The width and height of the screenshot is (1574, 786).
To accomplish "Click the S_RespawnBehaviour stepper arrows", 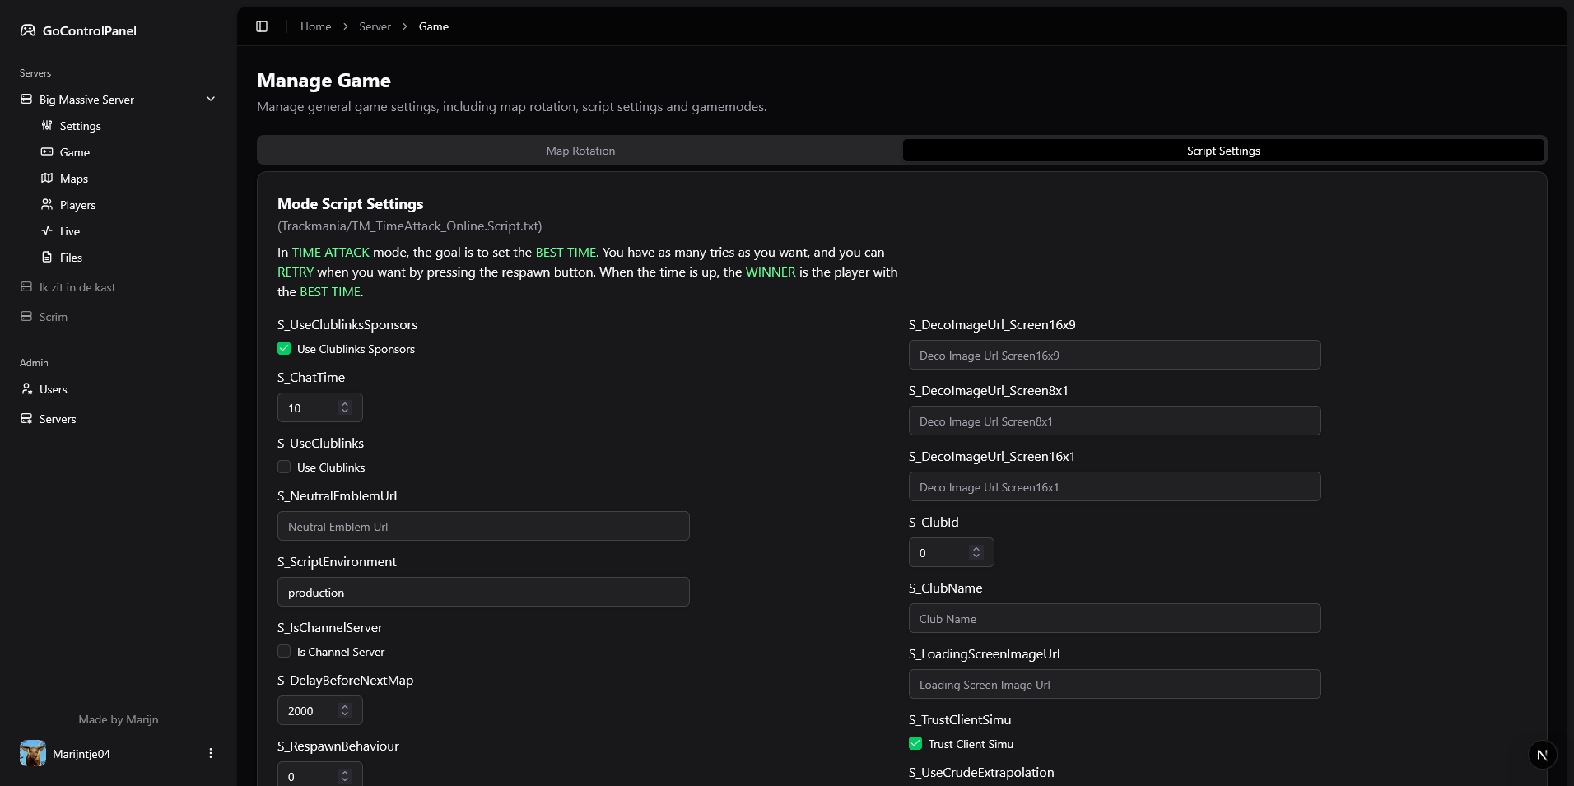I will pyautogui.click(x=345, y=776).
